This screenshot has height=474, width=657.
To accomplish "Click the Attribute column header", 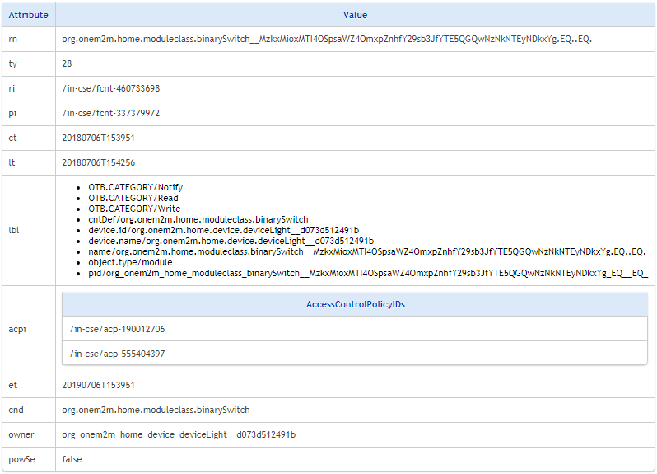I will pos(28,15).
